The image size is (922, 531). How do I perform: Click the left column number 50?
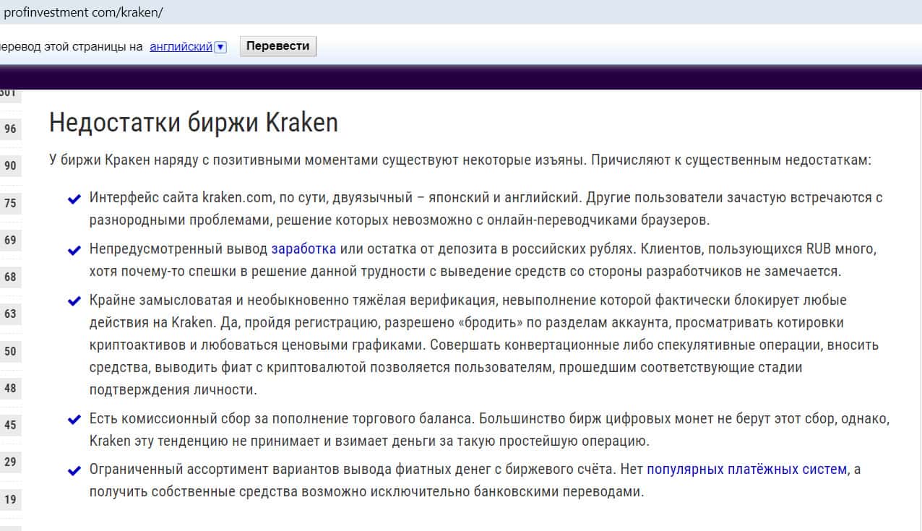[10, 351]
